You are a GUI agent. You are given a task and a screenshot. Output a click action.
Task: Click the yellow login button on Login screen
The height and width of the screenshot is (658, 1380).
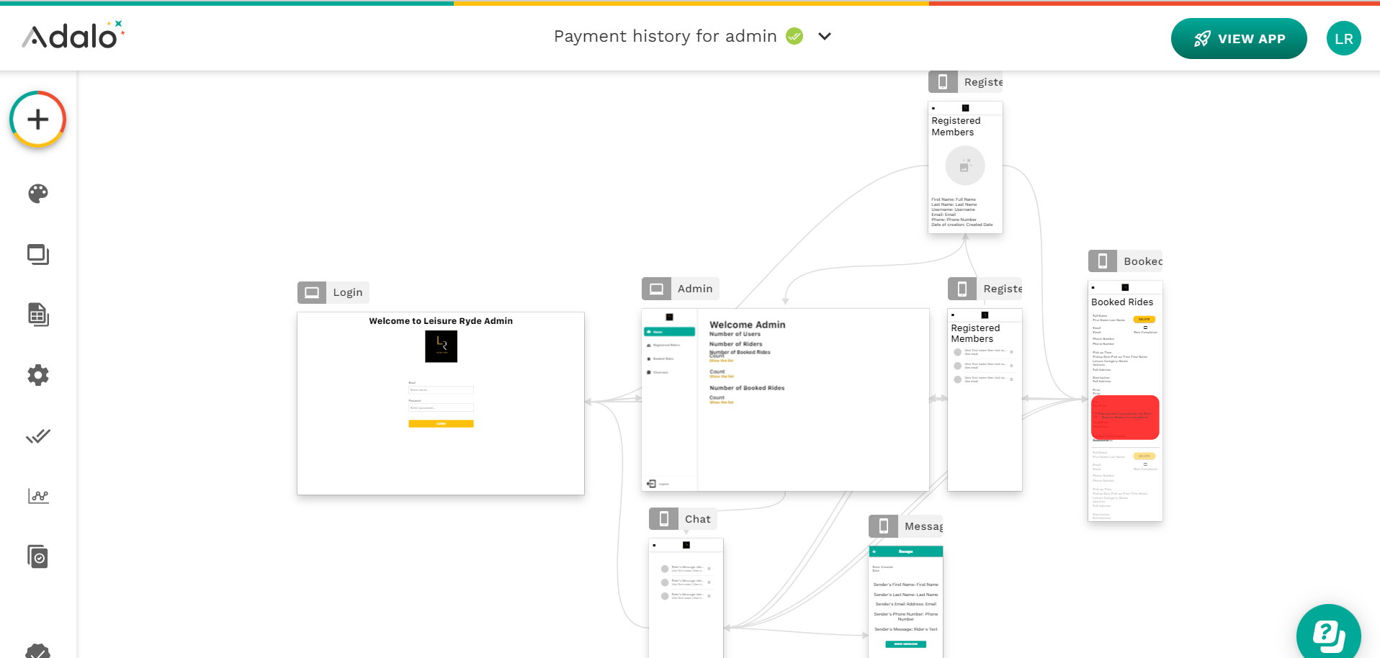pos(441,424)
